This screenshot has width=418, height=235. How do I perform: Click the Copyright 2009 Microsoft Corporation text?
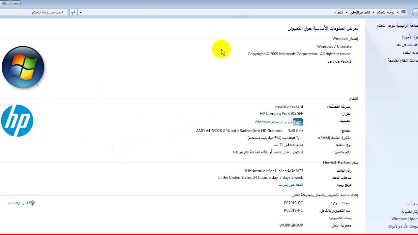[x=299, y=54]
